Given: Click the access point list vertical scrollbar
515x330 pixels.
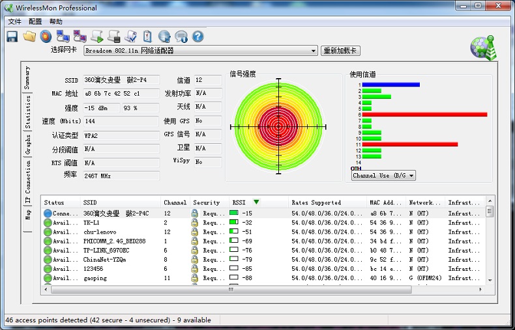Looking at the screenshot, I should (x=490, y=247).
